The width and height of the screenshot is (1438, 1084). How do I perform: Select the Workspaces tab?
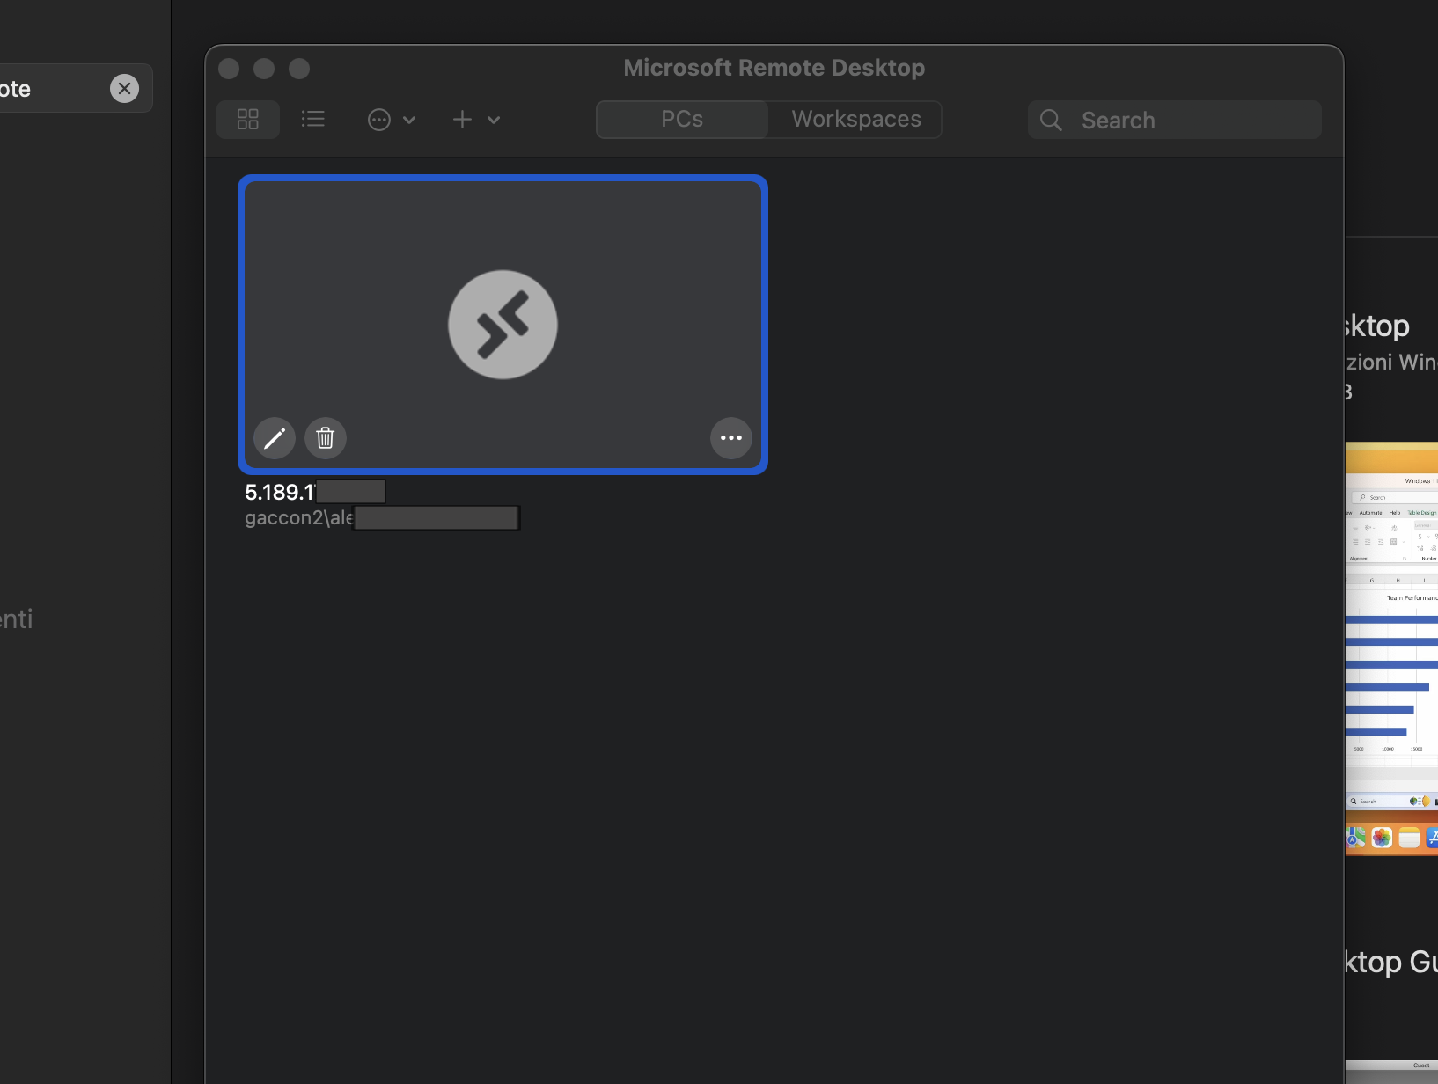855,120
